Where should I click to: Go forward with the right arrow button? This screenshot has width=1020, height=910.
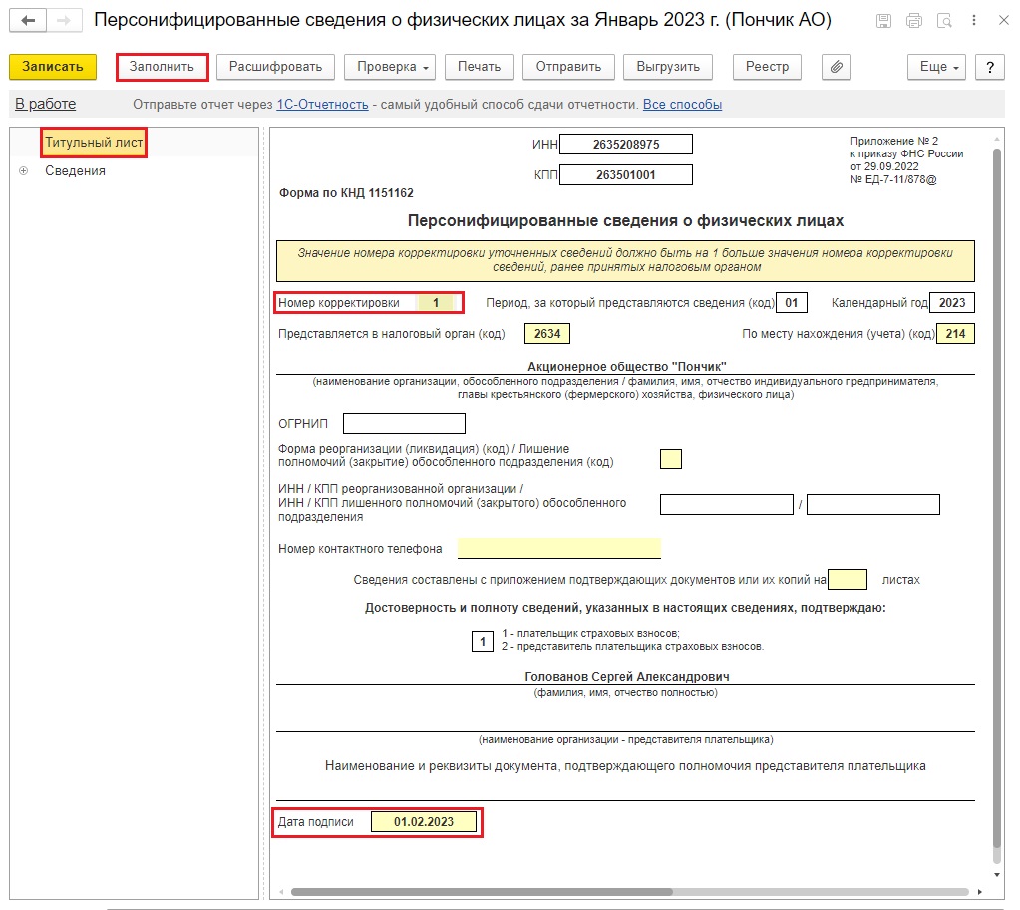coord(64,21)
